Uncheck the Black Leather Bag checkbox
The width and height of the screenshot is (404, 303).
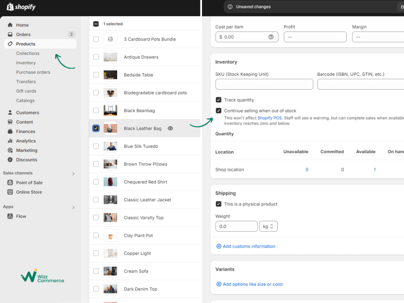[96, 128]
